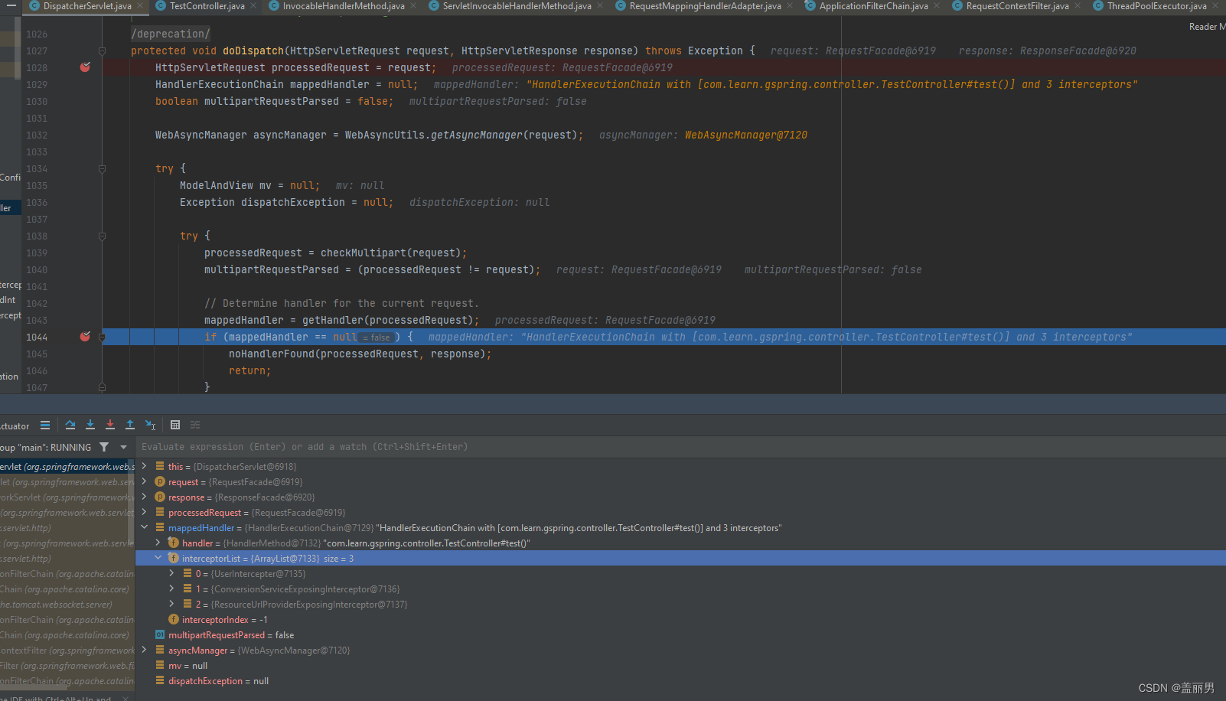Focus the Evaluate expression input field
The image size is (1226, 701).
click(680, 447)
